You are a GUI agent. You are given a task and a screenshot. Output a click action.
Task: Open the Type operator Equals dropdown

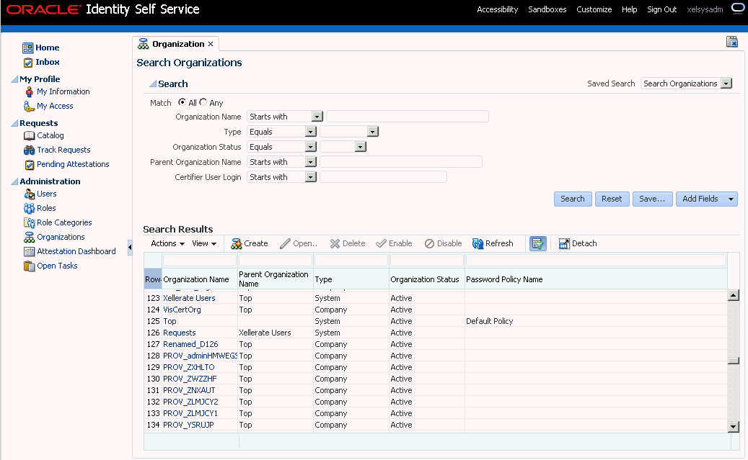pyautogui.click(x=311, y=132)
